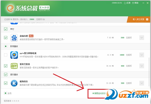Uncheck the 酷狗音乐 checkbox
Viewport: 151px width, 104px height.
6,83
